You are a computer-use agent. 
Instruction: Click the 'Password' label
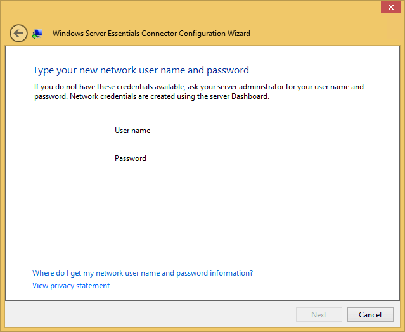[131, 158]
